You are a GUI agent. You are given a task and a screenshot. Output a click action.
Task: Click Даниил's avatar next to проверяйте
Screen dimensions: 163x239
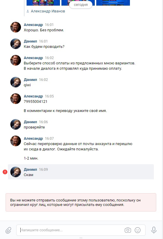[x=16, y=124]
